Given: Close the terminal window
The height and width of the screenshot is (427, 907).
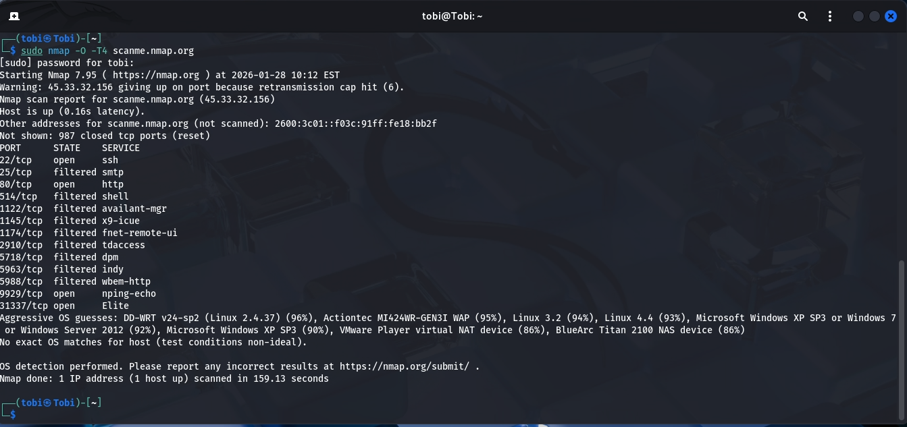Looking at the screenshot, I should coord(891,16).
